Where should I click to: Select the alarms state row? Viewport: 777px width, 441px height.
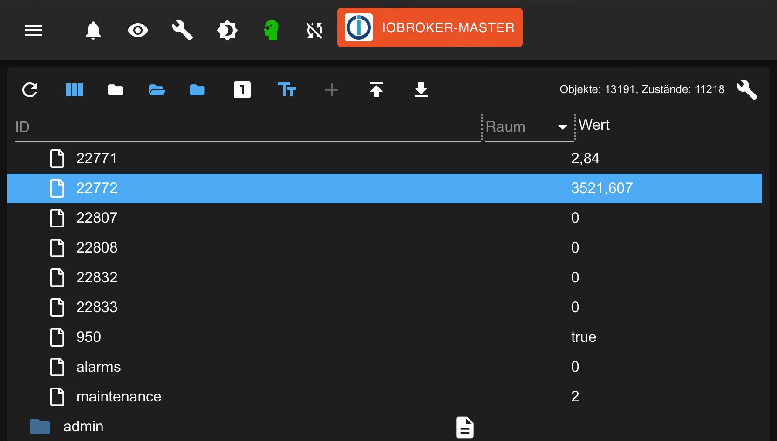tap(385, 367)
